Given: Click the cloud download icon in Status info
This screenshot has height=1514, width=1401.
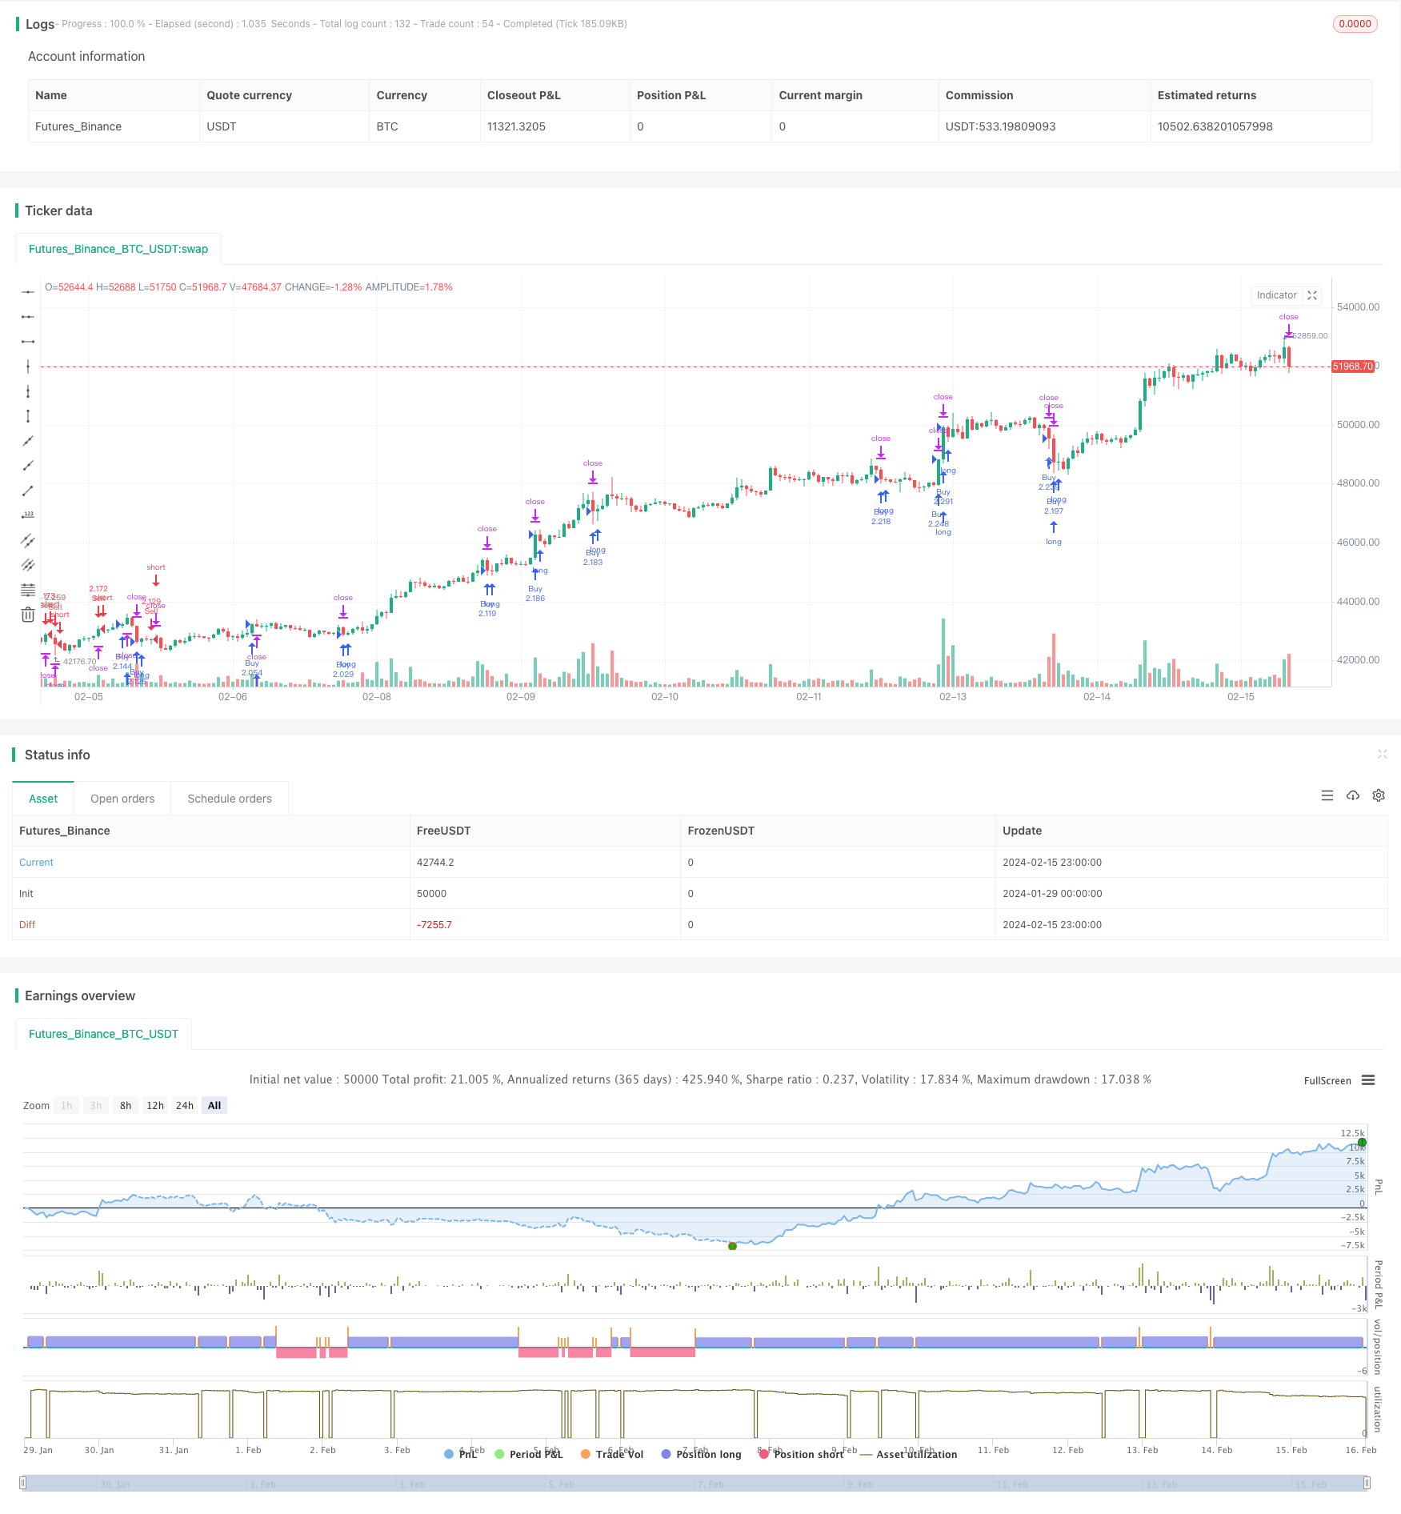Looking at the screenshot, I should point(1353,795).
